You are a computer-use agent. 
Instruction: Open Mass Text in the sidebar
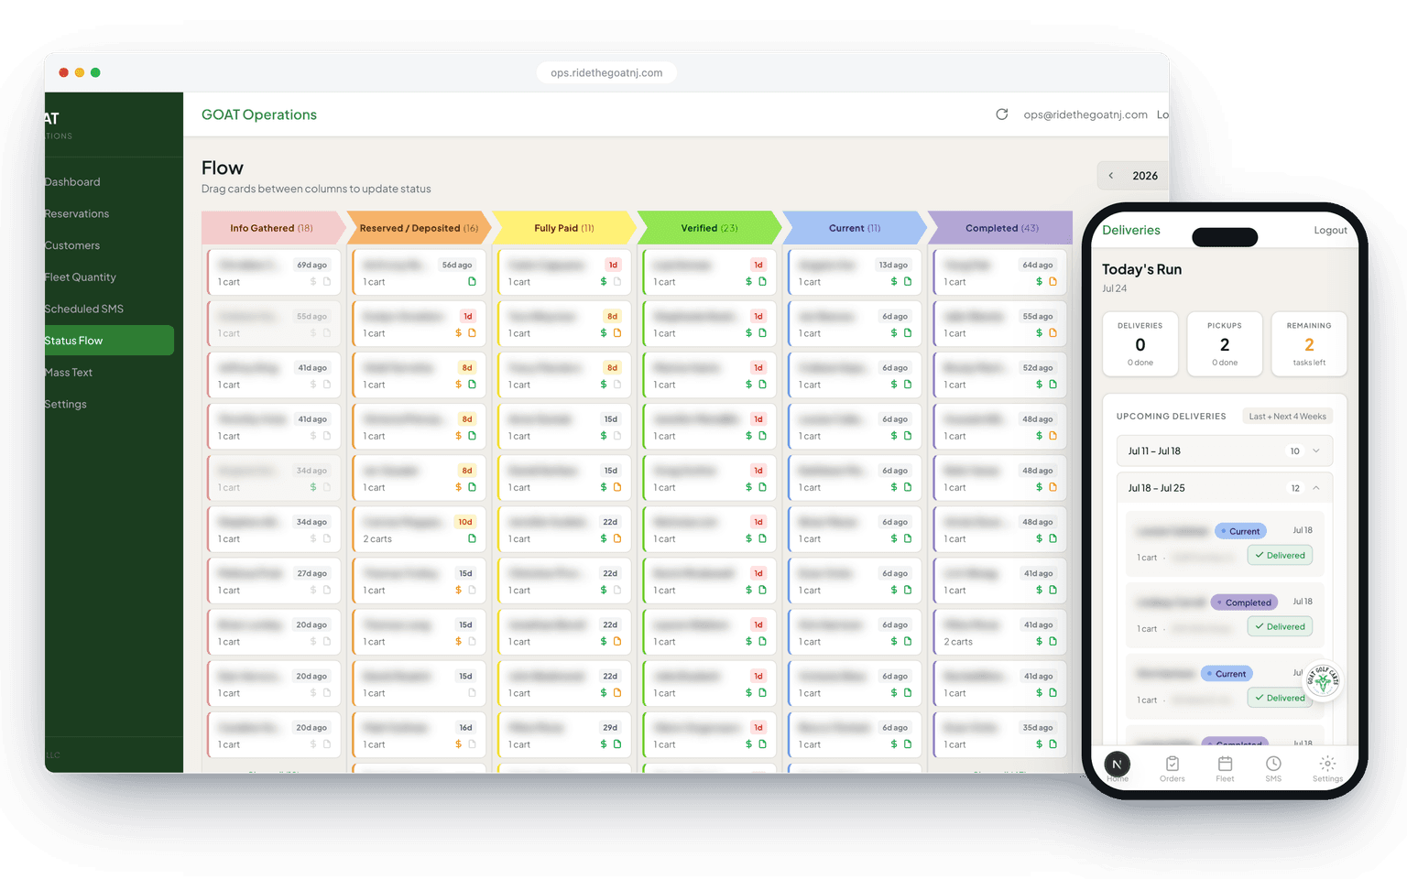[69, 373]
